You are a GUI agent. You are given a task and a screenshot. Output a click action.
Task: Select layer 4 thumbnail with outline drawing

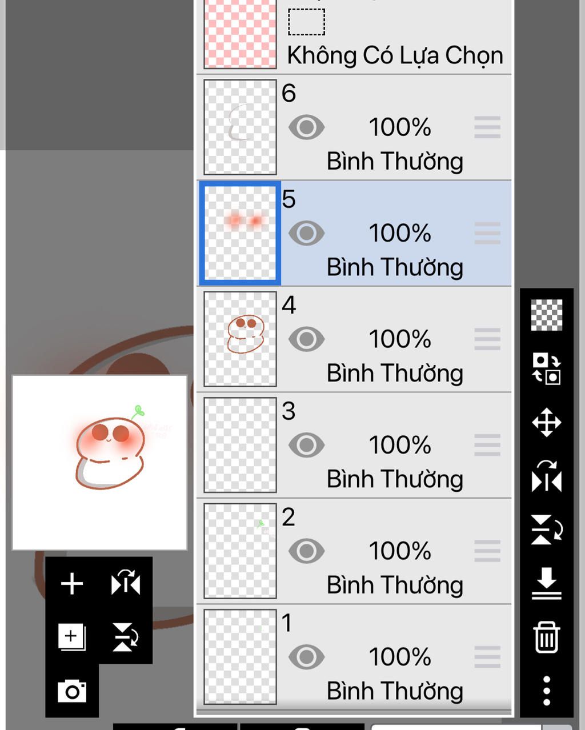click(240, 339)
